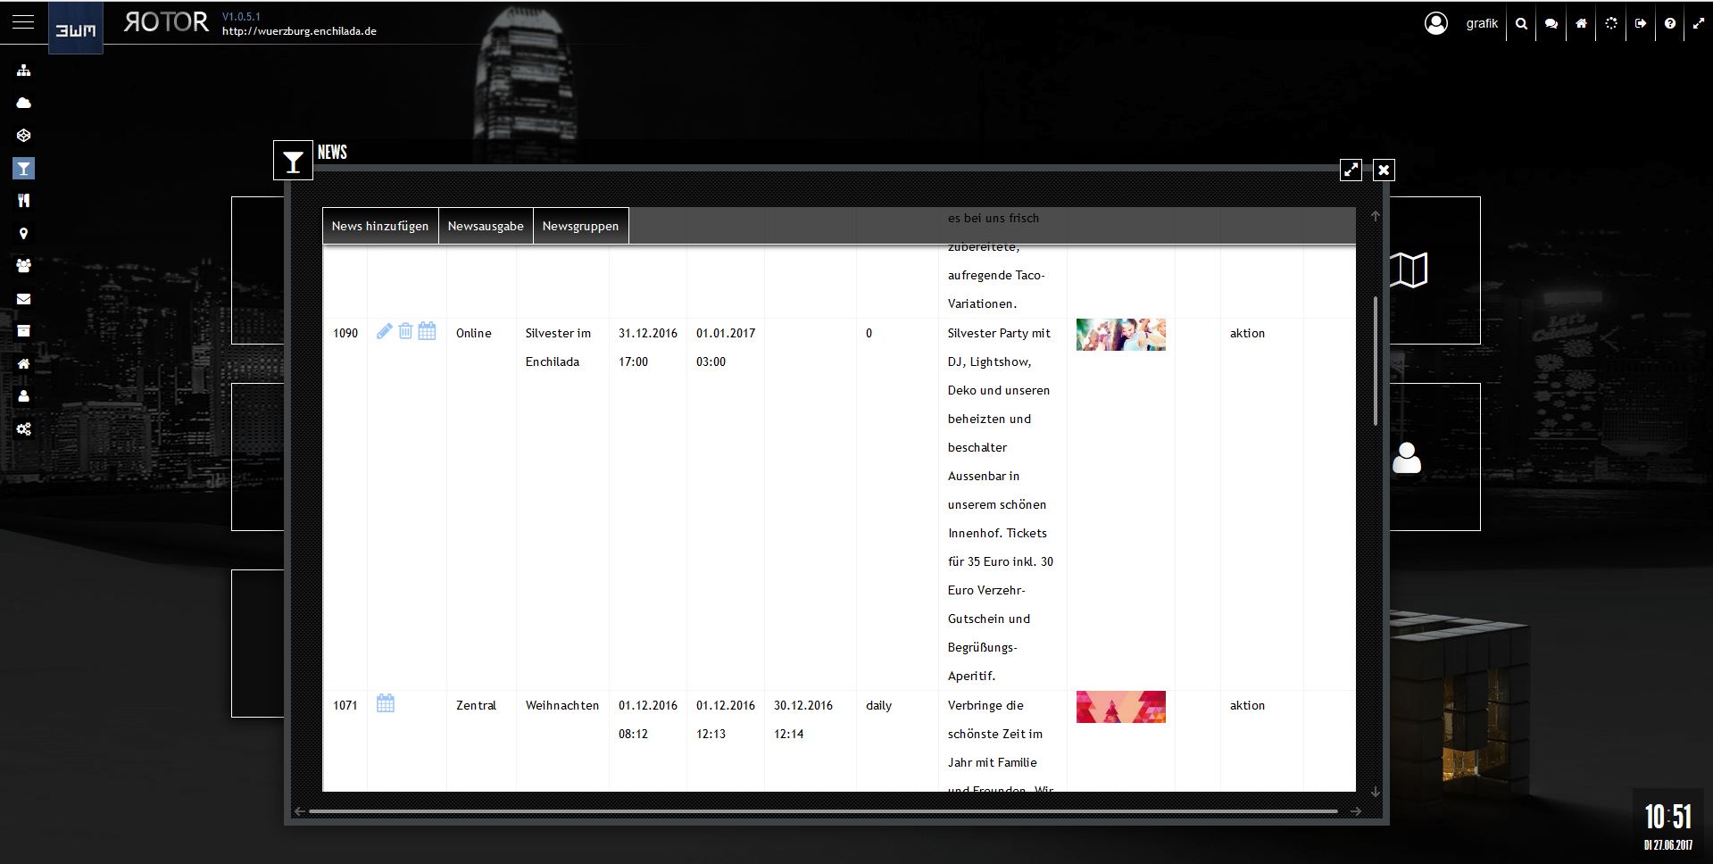The image size is (1713, 864).
Task: Click the horizontal scrollbar right arrow
Action: click(x=1356, y=811)
